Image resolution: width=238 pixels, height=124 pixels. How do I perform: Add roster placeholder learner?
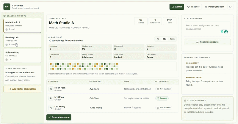[x=22, y=89]
